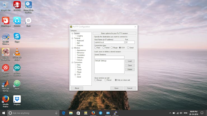207x116 pixels.
Task: Select the Telnet connection type
Action: coord(104,48)
